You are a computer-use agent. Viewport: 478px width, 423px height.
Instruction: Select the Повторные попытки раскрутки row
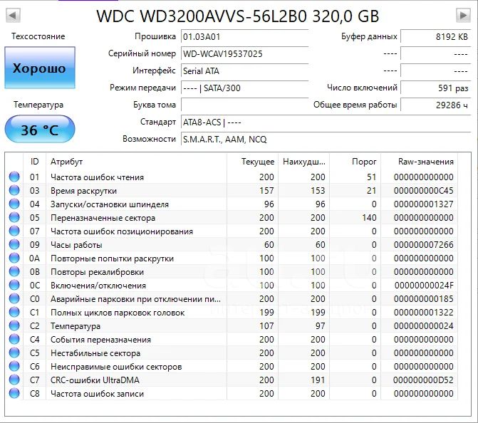pos(232,258)
